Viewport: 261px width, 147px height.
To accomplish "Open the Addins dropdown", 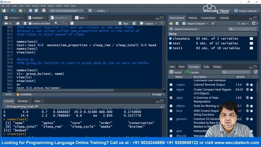I will [102, 11].
